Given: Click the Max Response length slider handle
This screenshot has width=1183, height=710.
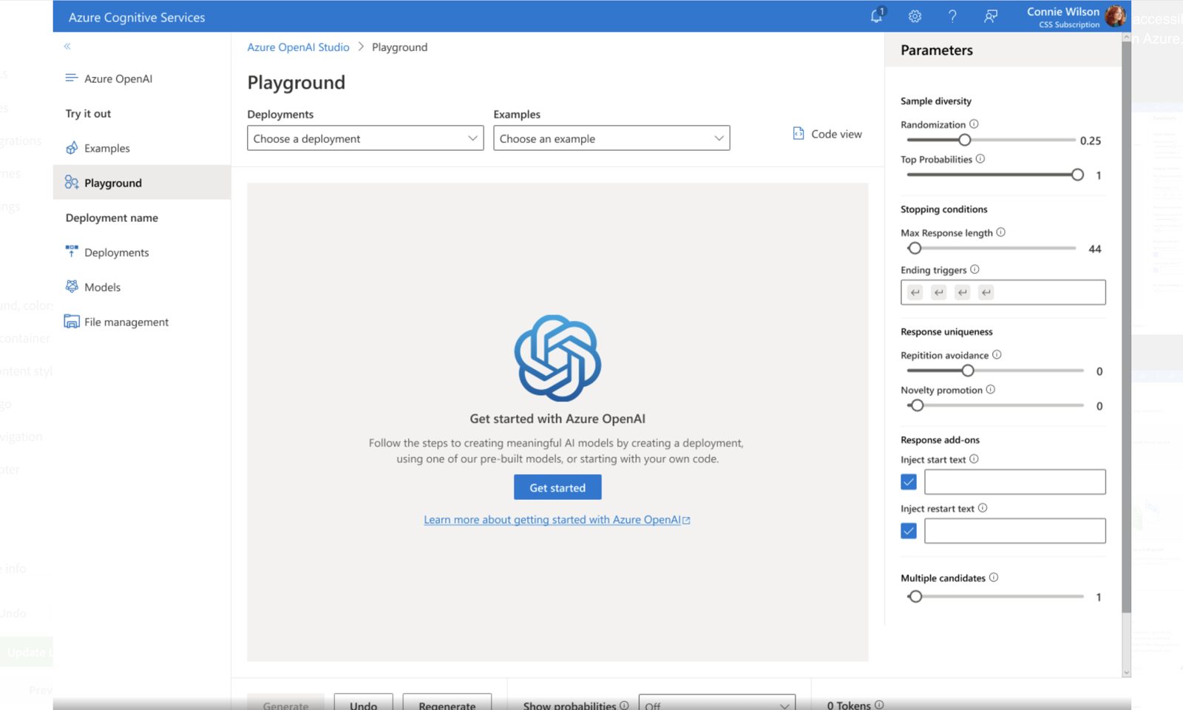Looking at the screenshot, I should 915,248.
